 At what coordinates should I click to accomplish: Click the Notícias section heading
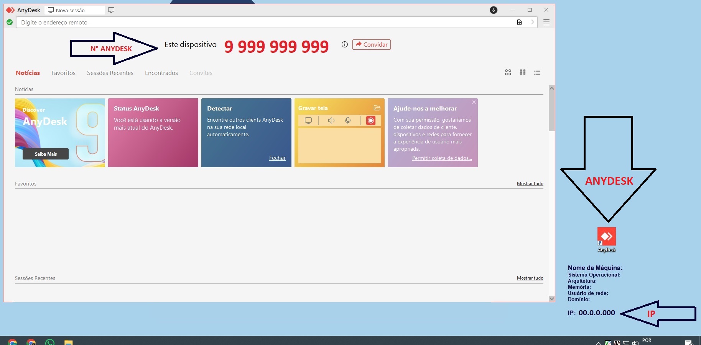click(x=24, y=89)
